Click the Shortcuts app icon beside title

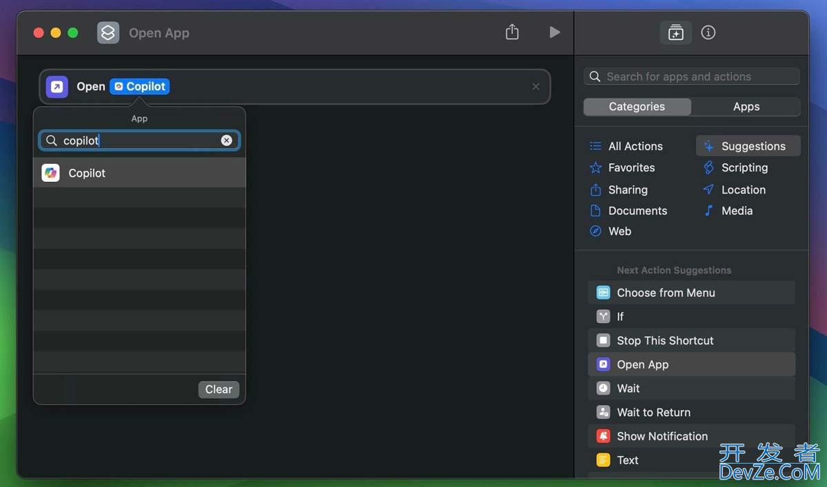108,32
